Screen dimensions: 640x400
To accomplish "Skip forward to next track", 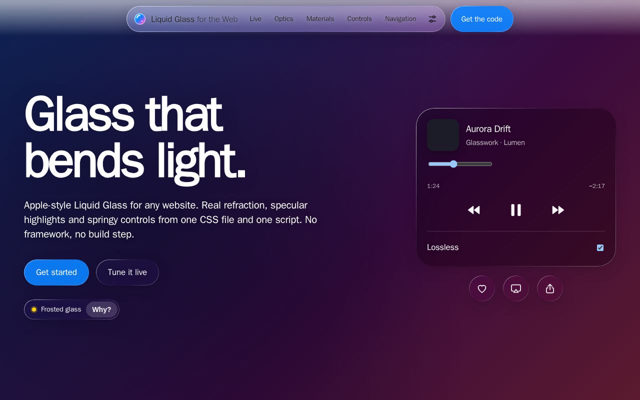I will tap(558, 210).
